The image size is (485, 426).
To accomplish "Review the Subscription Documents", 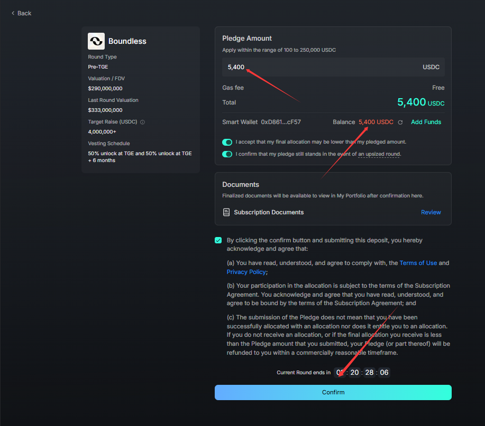I will pos(431,212).
